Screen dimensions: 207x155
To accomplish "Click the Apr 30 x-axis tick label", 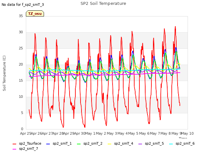I will coord(80,133).
